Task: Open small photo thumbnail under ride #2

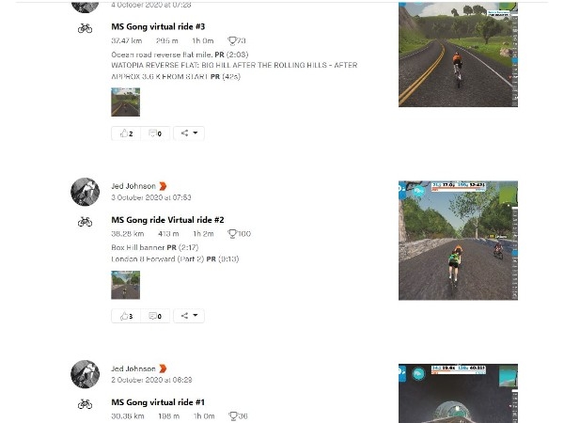Action: pyautogui.click(x=126, y=285)
